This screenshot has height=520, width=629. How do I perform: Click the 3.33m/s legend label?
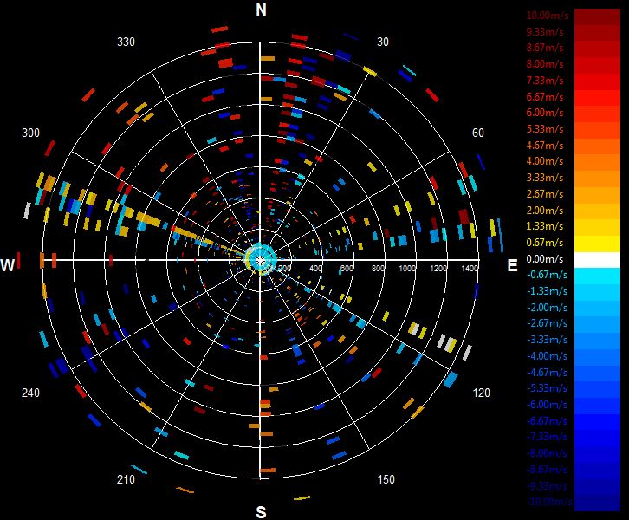[x=545, y=178]
